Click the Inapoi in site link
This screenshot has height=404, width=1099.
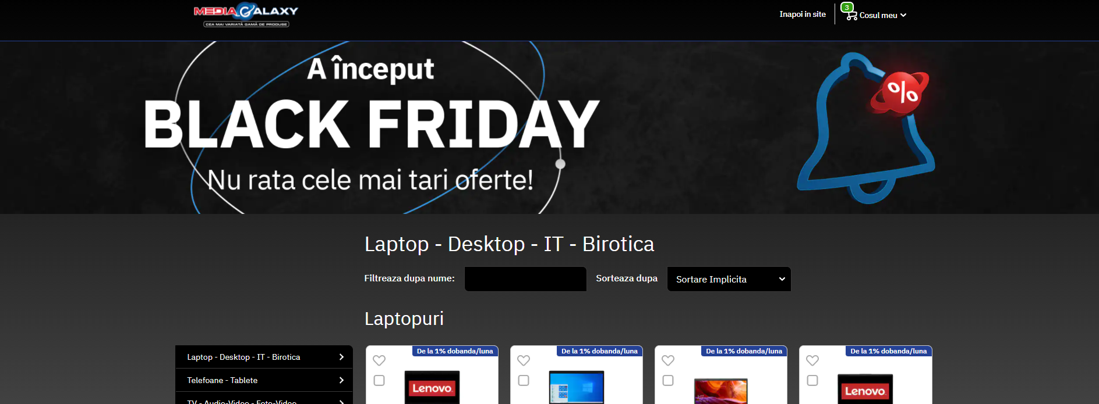803,15
